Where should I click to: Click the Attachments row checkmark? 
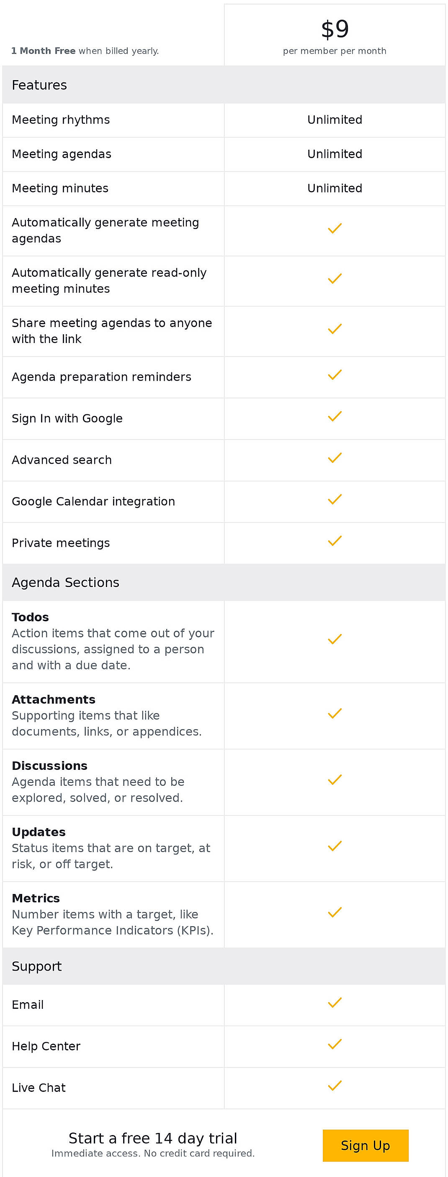point(335,713)
